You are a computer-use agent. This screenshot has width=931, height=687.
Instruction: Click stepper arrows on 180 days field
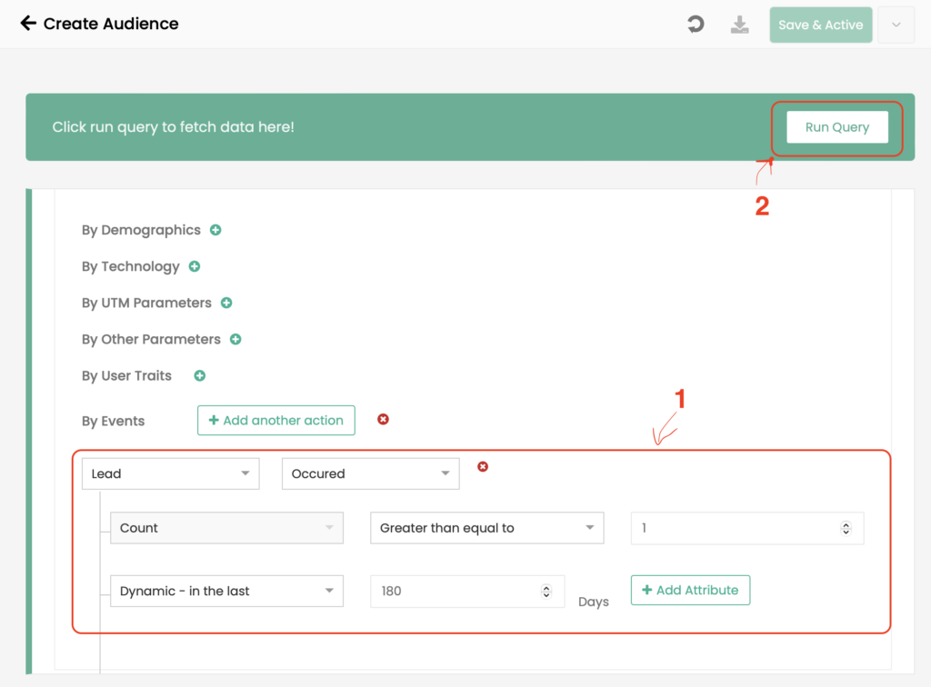click(546, 591)
